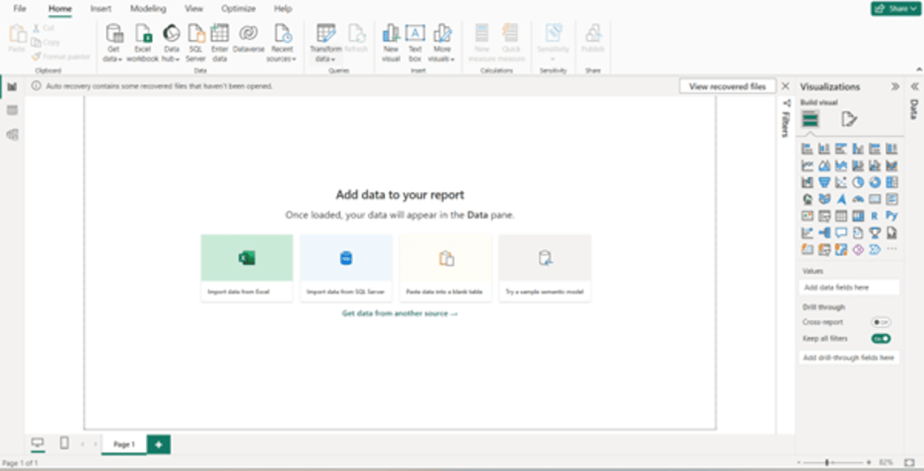Collapse the Visualizations pane
The height and width of the screenshot is (471, 924).
[895, 87]
